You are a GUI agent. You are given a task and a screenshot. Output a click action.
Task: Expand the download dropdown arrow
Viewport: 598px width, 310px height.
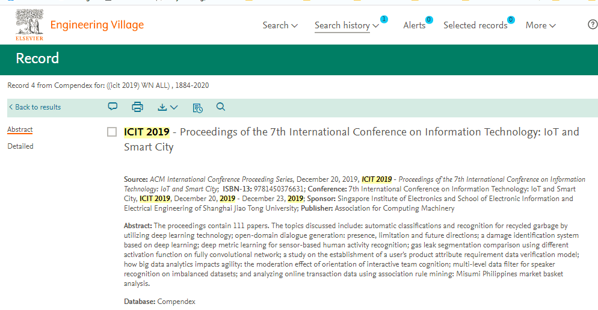point(174,107)
